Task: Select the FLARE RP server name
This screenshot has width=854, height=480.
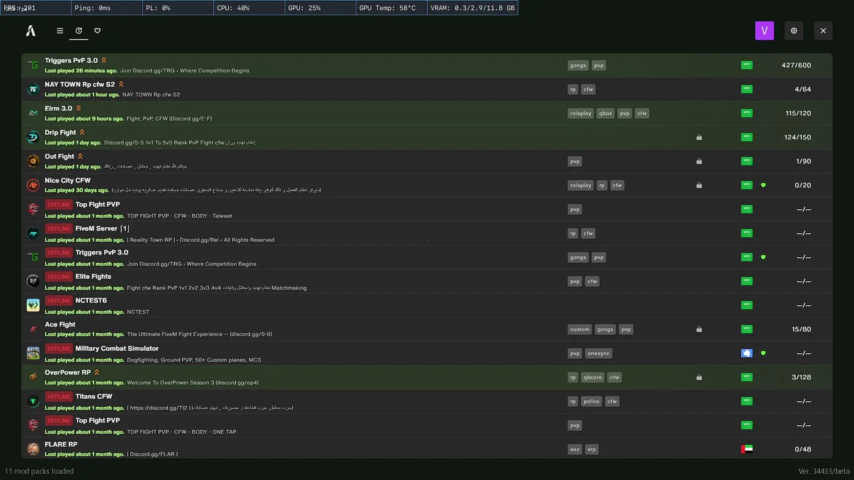Action: point(61,445)
